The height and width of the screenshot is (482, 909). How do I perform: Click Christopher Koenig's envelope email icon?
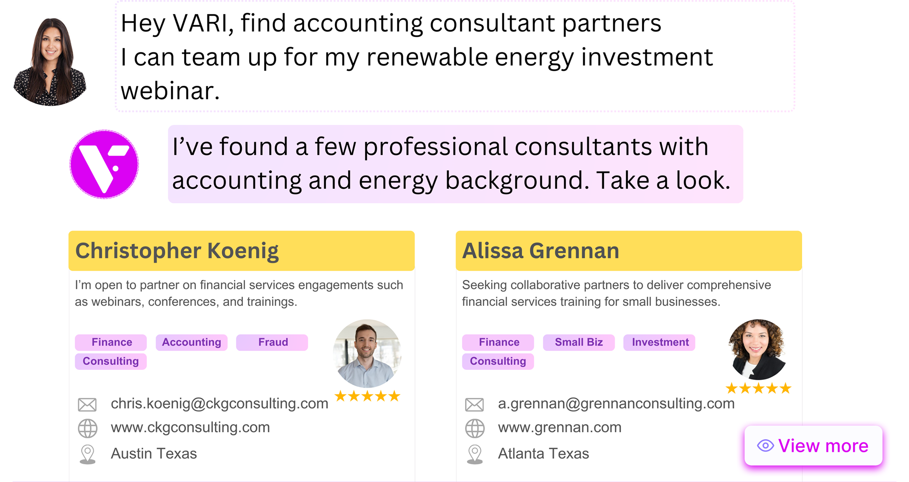click(x=87, y=404)
